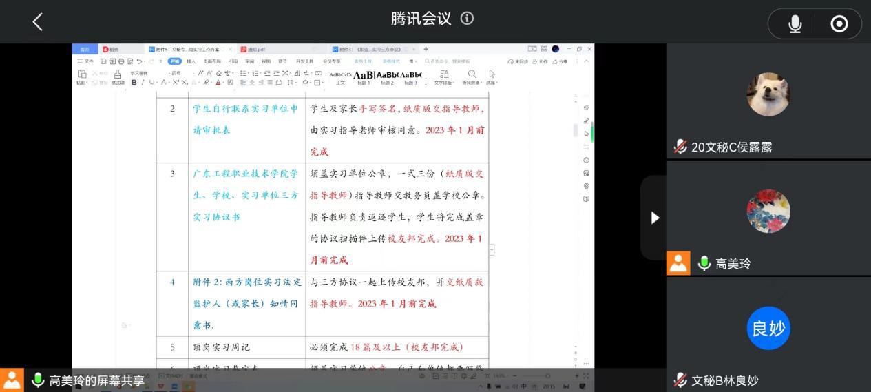The height and width of the screenshot is (392, 871).
Task: Click the circular record button at top right
Action: (839, 24)
